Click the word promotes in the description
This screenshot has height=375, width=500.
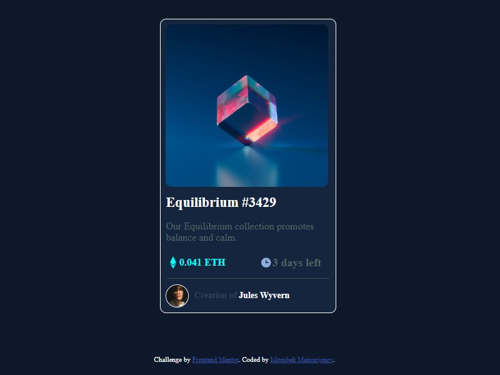click(295, 226)
